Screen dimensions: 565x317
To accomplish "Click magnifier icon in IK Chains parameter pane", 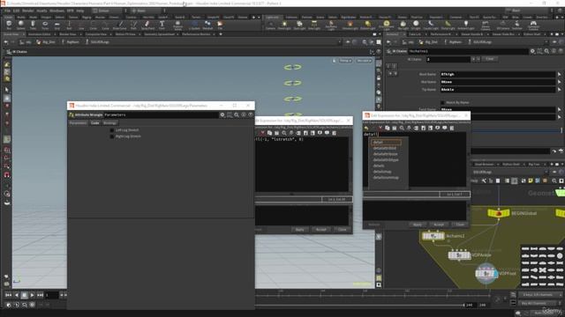I will (546, 51).
